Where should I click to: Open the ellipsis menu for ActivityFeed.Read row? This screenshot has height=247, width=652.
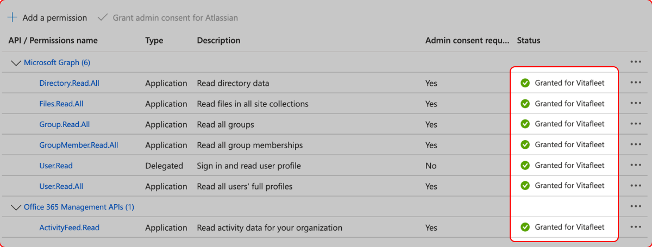636,227
